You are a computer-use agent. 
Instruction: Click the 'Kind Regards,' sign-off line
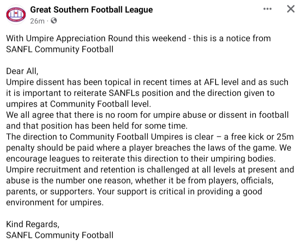pos(33,224)
